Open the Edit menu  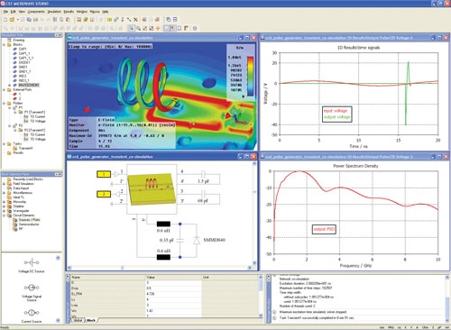14,12
